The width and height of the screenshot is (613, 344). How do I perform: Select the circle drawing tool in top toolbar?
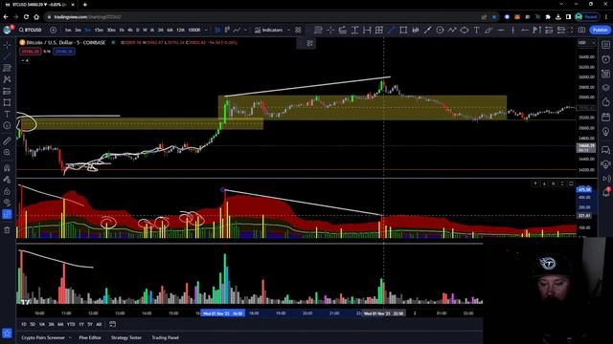pos(440,30)
